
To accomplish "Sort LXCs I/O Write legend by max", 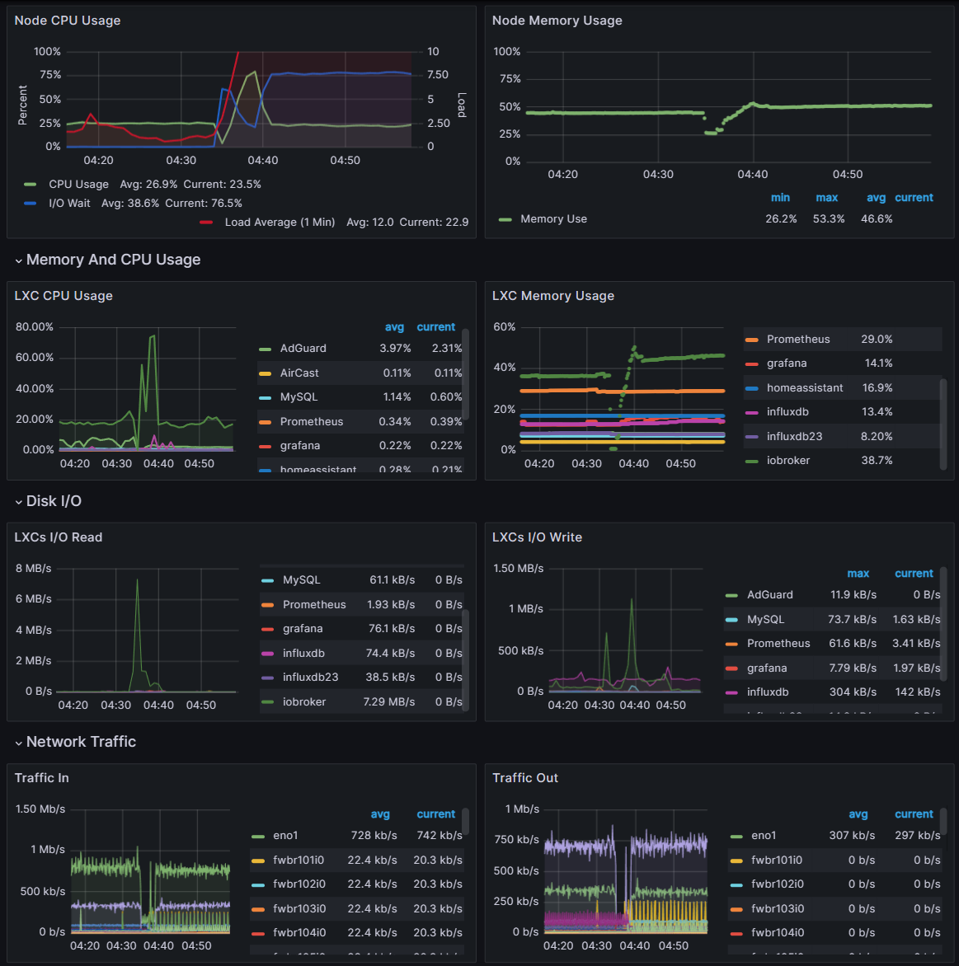I will (x=858, y=574).
